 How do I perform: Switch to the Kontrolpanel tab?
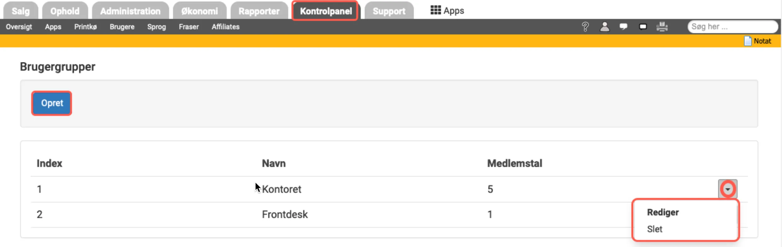(326, 11)
